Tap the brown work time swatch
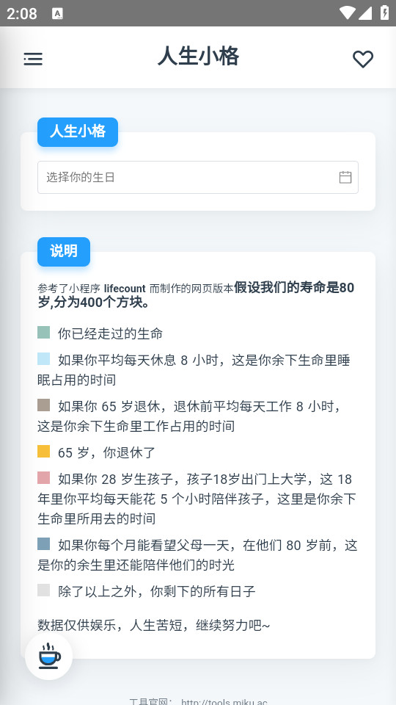 (x=43, y=405)
